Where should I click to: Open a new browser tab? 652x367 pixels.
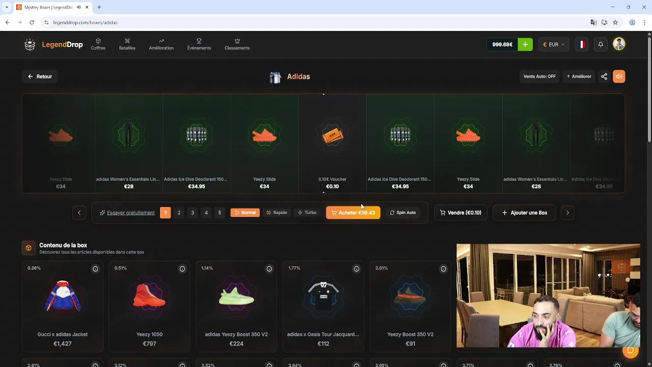(x=99, y=7)
